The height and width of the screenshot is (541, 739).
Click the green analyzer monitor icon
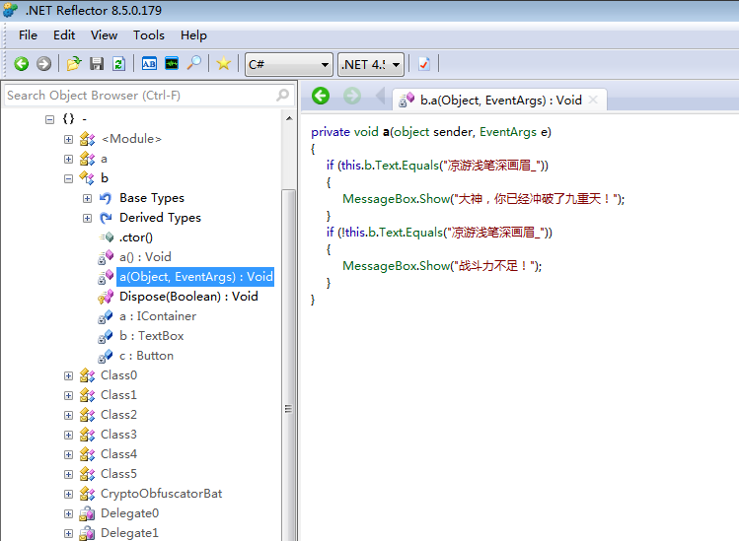172,64
